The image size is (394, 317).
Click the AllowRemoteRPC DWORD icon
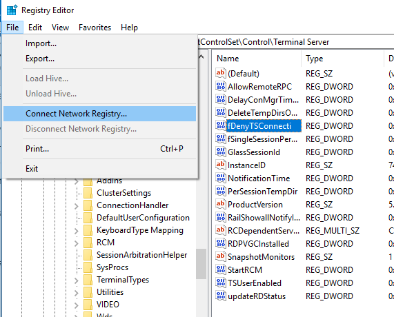[x=221, y=86]
